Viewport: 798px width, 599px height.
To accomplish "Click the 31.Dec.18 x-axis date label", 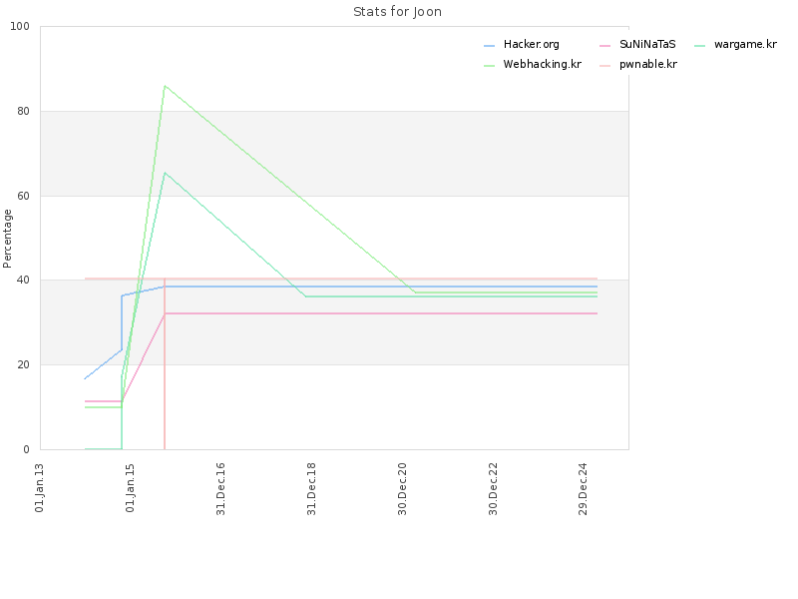I will click(x=311, y=489).
